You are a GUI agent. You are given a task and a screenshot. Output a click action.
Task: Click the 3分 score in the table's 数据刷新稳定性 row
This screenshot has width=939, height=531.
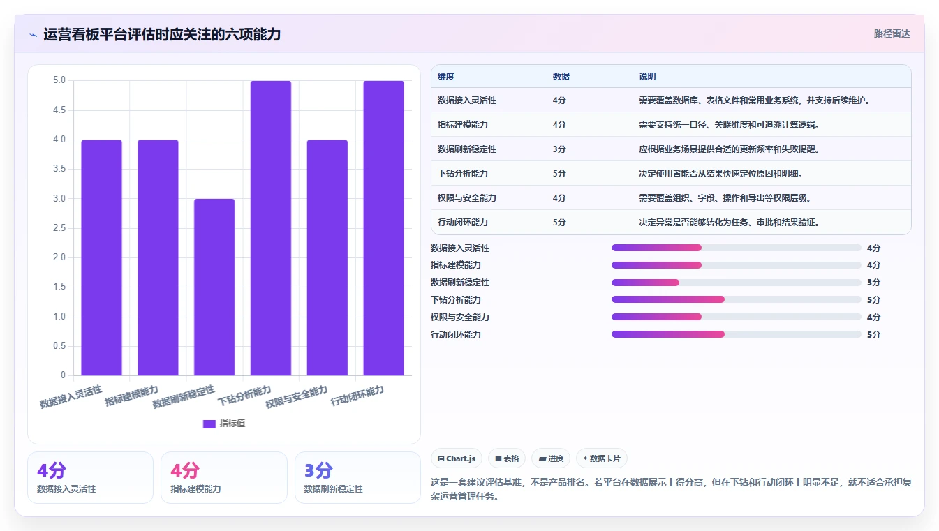click(559, 149)
